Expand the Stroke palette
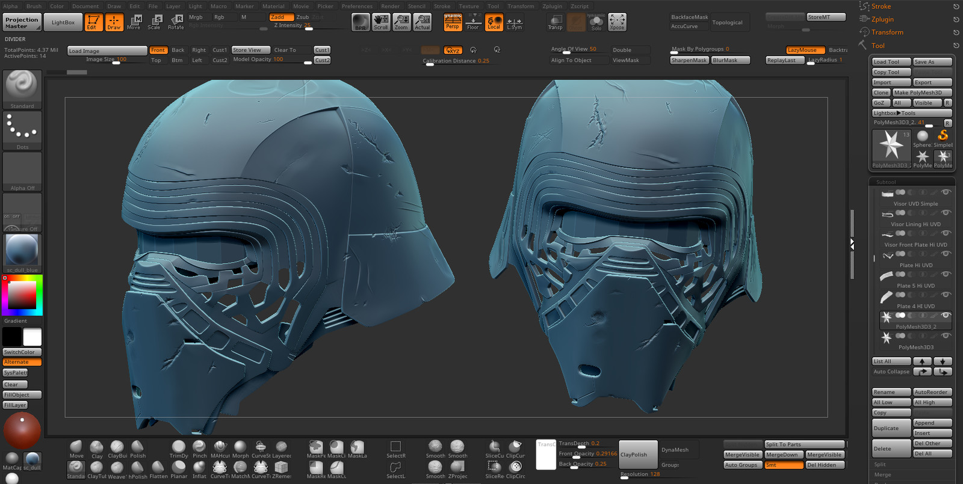 click(x=881, y=7)
